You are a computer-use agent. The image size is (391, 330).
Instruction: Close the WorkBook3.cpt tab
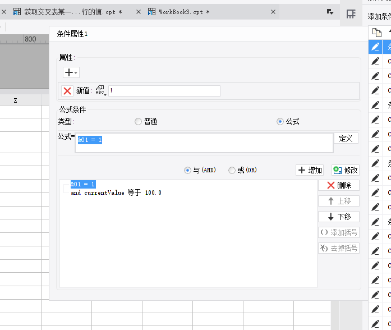(x=273, y=12)
